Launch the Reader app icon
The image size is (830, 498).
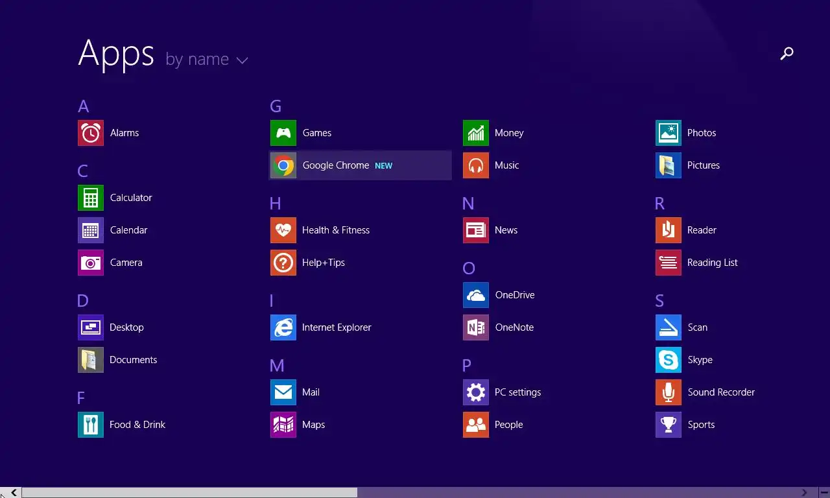669,230
